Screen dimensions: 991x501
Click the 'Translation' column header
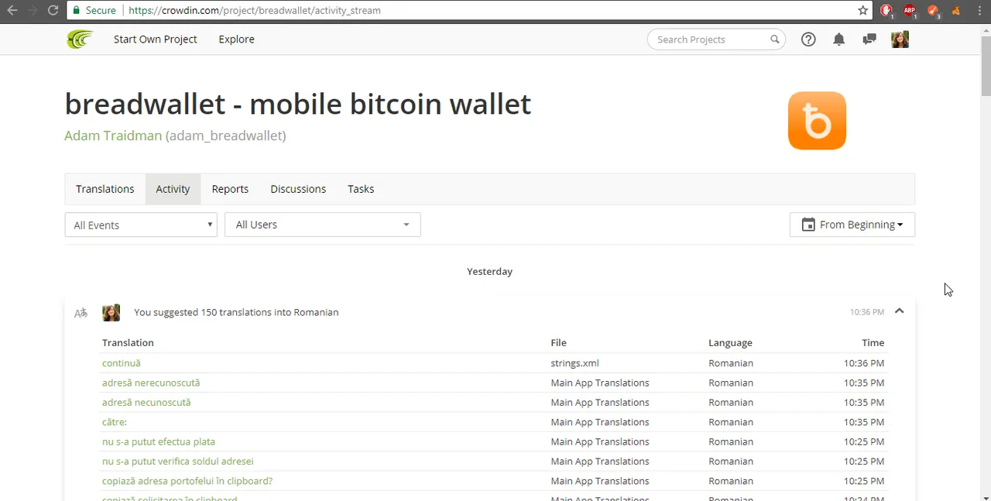pos(128,342)
